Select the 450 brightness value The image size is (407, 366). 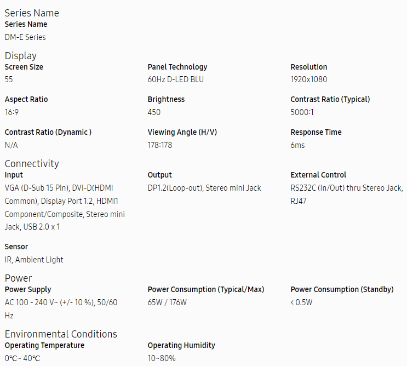154,112
